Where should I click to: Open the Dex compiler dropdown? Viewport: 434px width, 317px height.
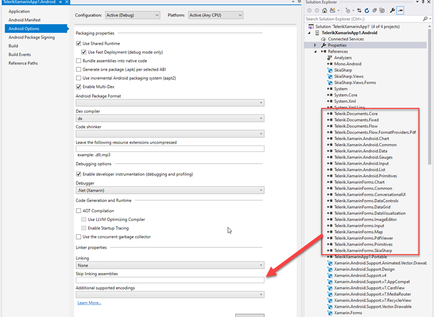click(x=170, y=118)
